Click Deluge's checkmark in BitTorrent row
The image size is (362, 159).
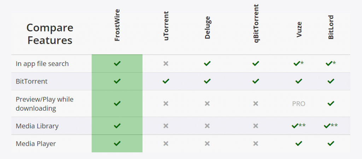click(207, 81)
